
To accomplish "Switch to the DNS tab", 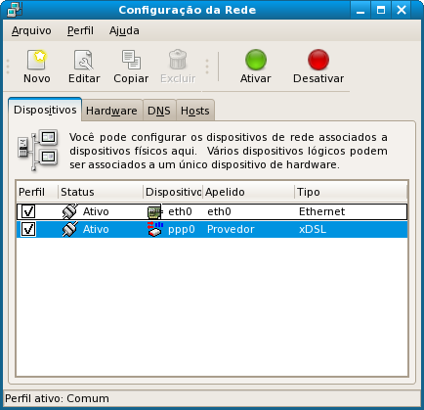I will coord(159,111).
